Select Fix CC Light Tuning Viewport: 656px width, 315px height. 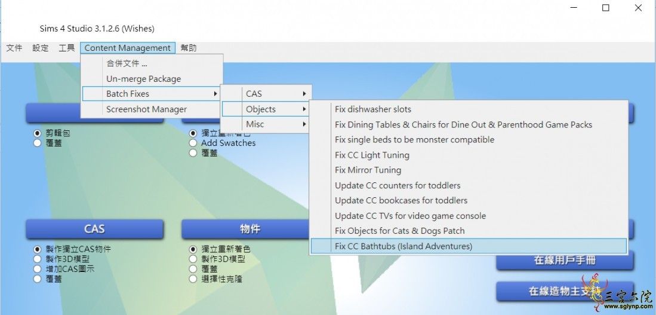click(469, 155)
